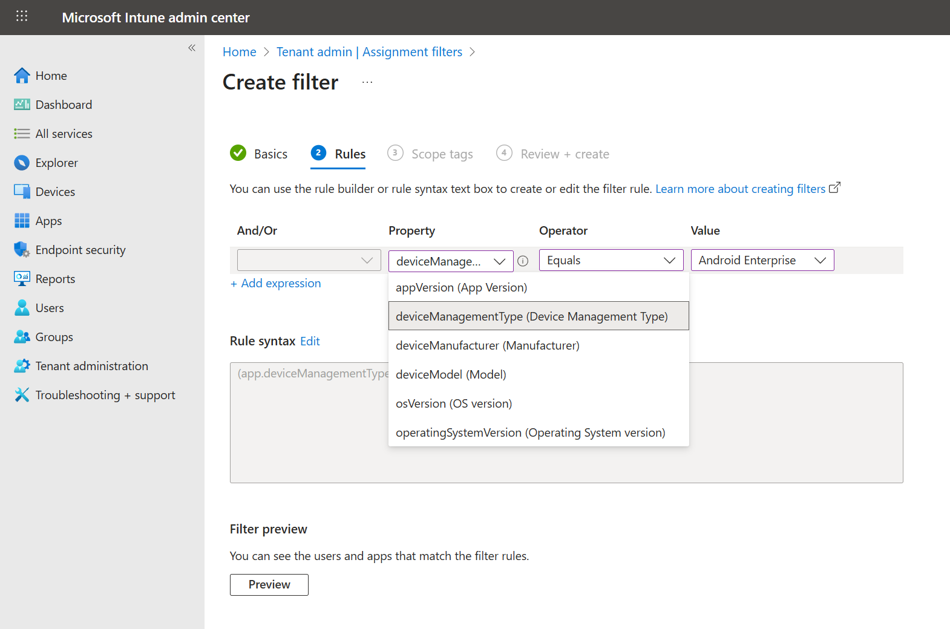Click the Groups people icon

tap(22, 337)
